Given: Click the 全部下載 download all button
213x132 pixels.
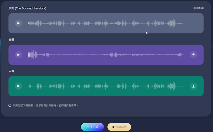Looking at the screenshot, I should point(92,127).
